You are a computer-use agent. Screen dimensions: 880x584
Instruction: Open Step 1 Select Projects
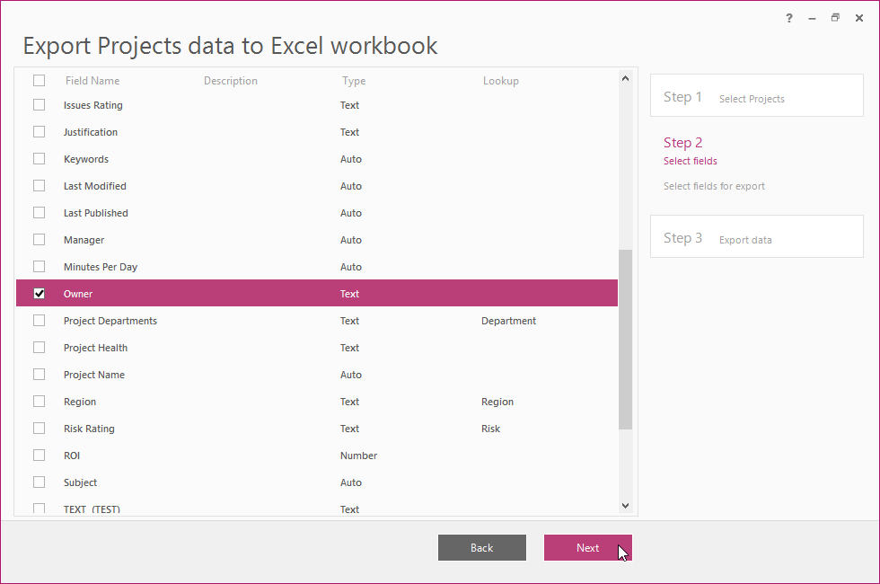[x=756, y=96]
